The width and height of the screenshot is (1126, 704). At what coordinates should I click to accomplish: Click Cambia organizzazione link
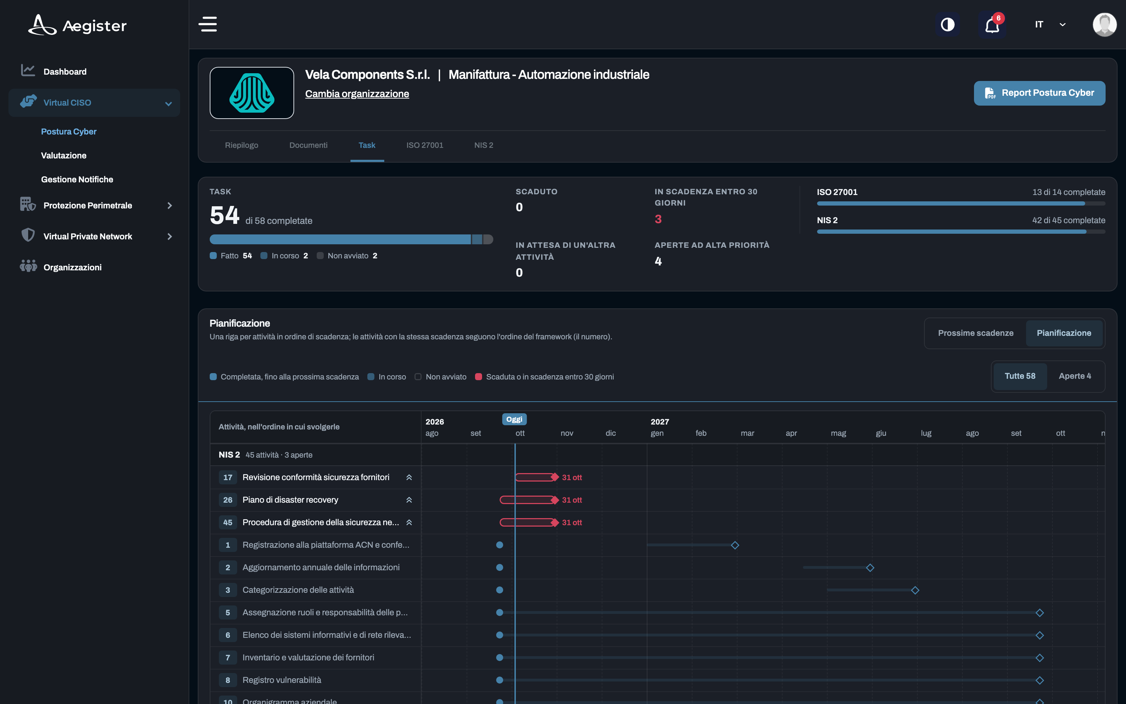(x=357, y=94)
